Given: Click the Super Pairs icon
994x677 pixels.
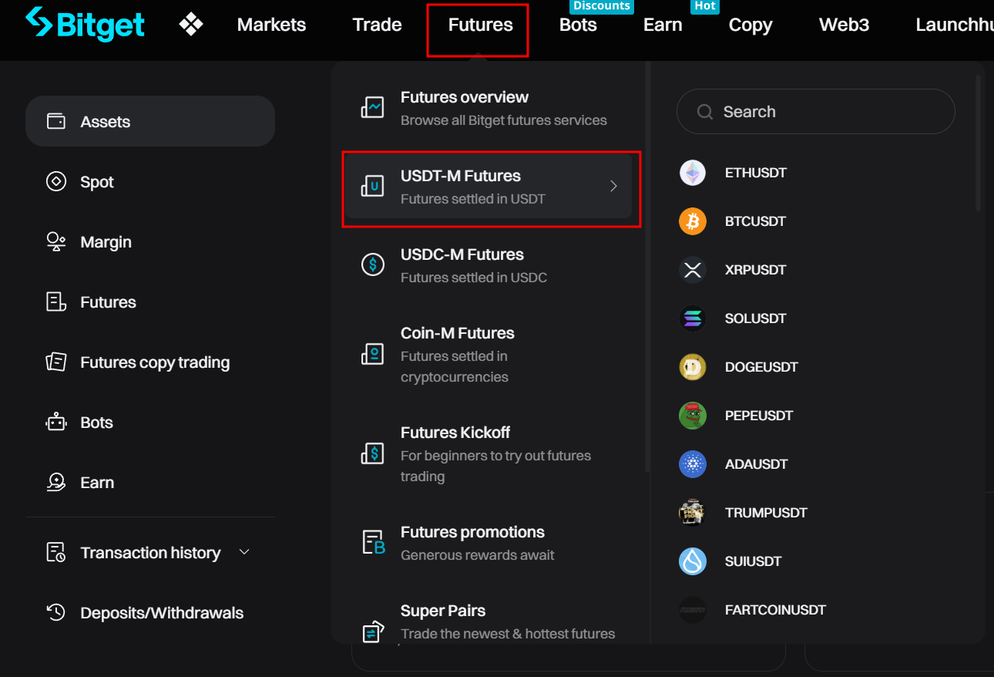Looking at the screenshot, I should coord(373,632).
